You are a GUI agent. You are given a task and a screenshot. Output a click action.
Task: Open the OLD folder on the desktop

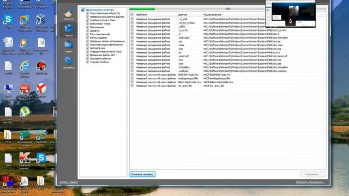click(x=8, y=136)
